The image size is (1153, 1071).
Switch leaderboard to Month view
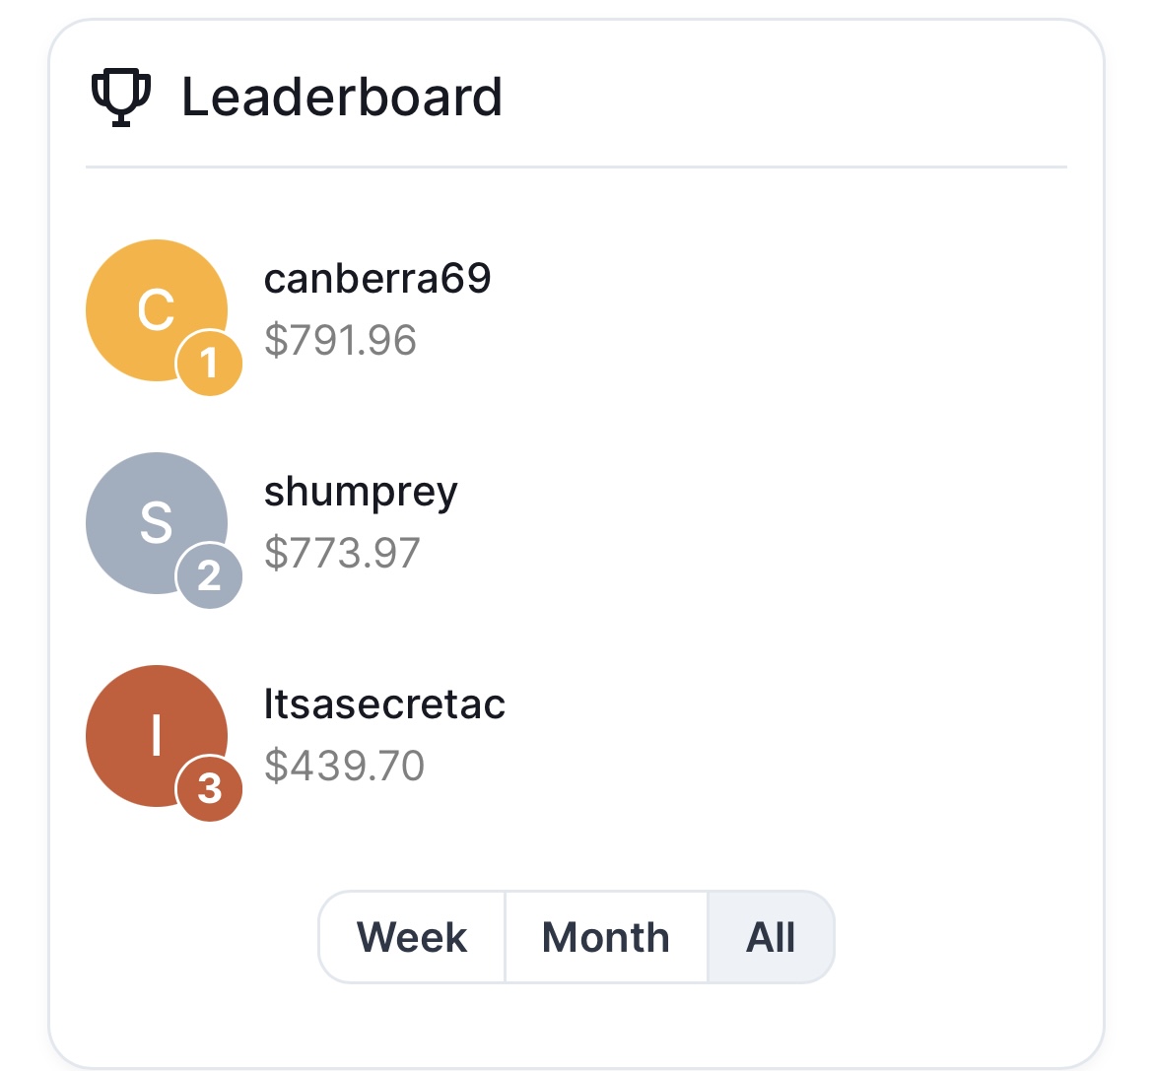(606, 937)
